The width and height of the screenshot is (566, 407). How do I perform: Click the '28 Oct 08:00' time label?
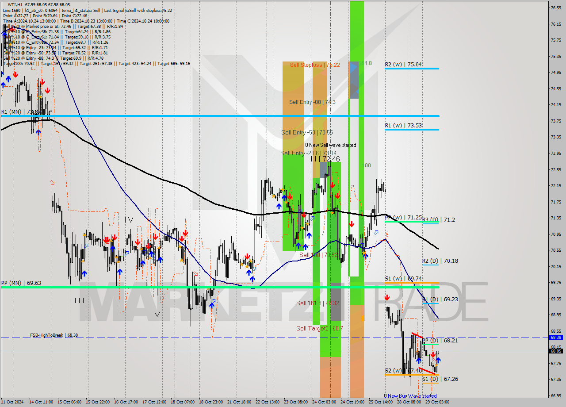pos(410,402)
